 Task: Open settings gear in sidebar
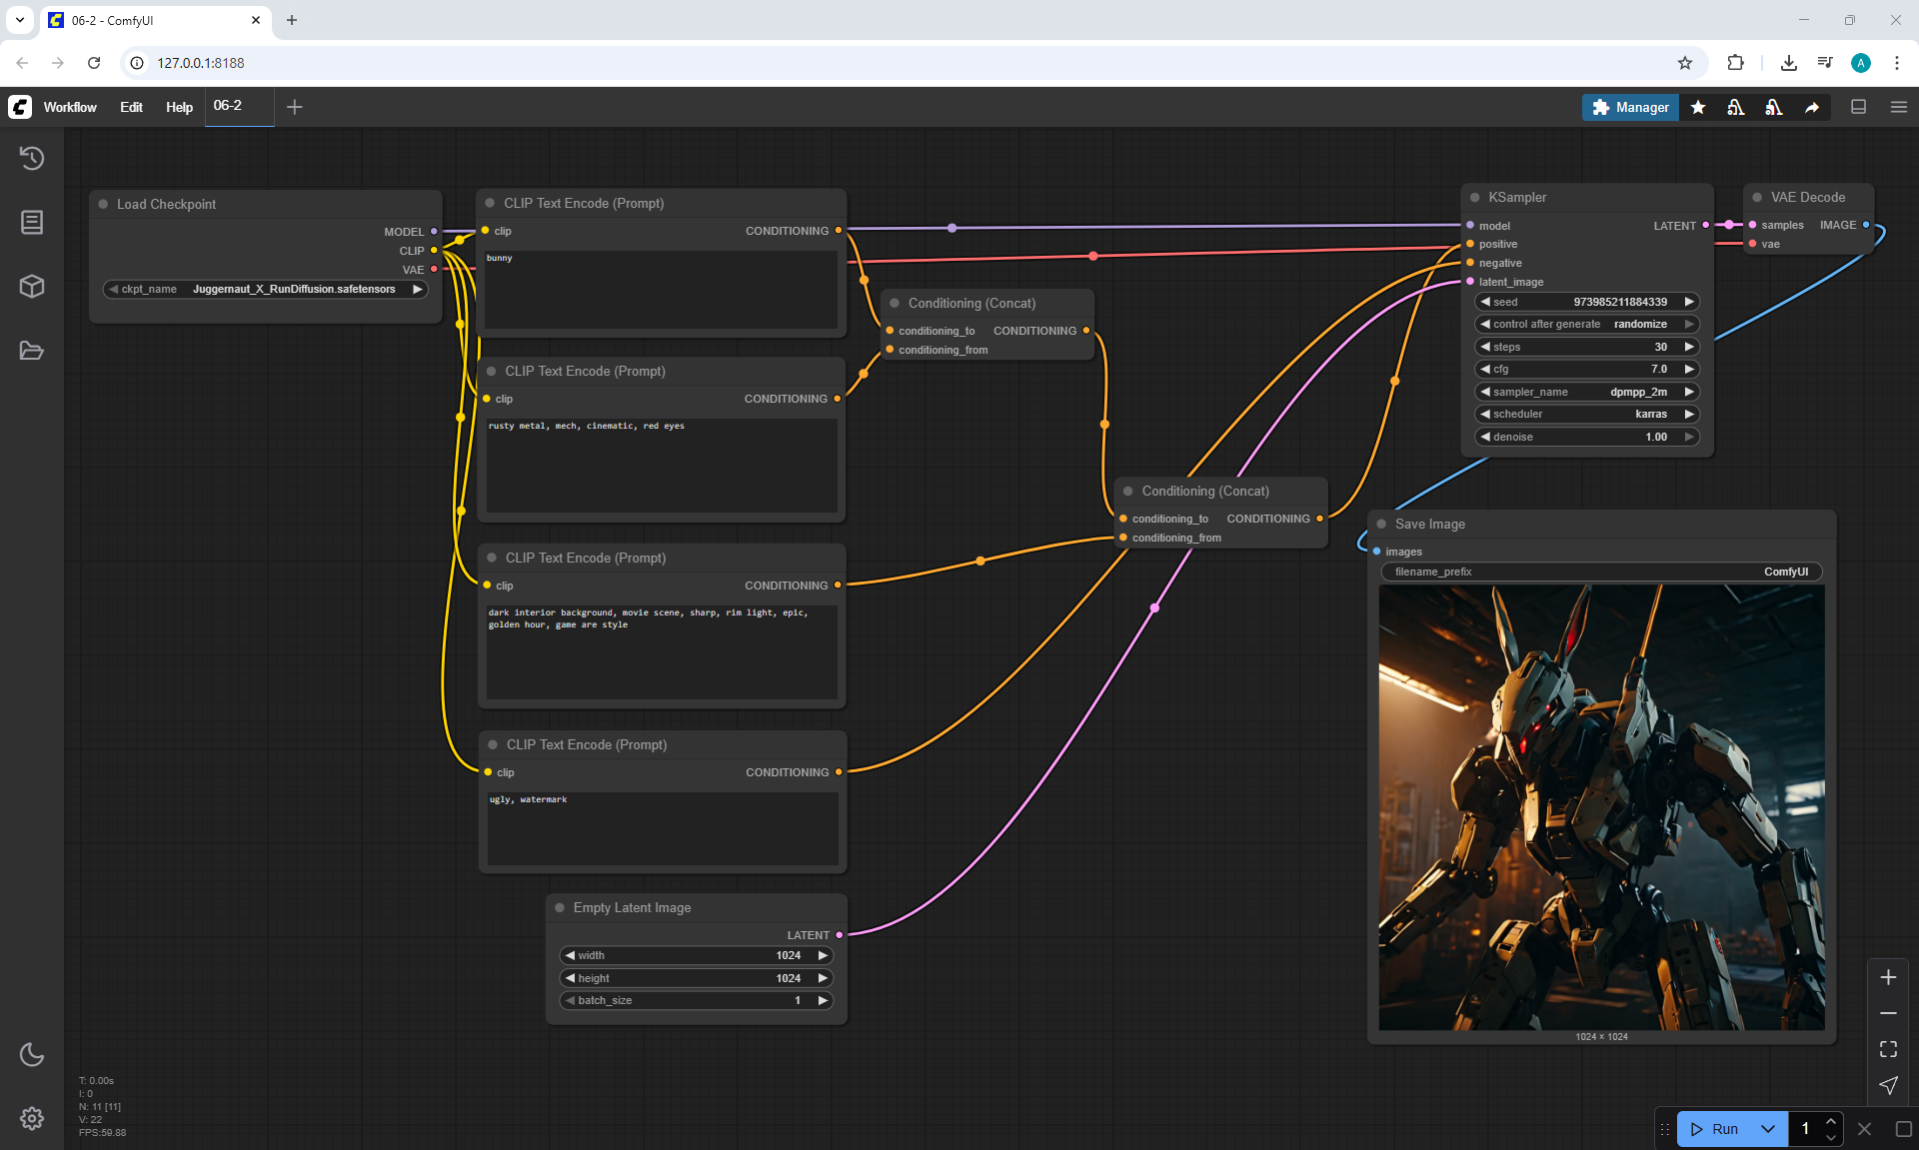click(x=32, y=1118)
